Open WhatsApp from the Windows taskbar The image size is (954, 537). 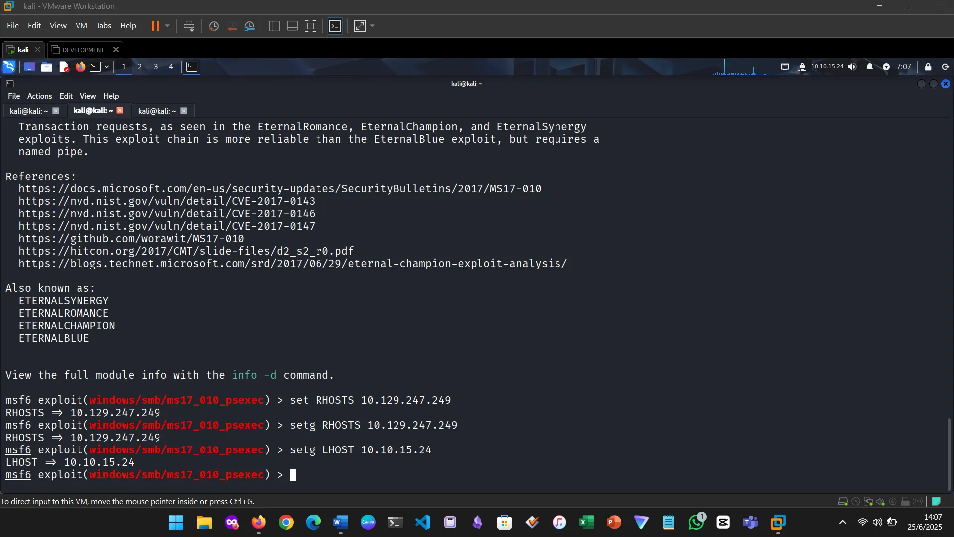(696, 522)
